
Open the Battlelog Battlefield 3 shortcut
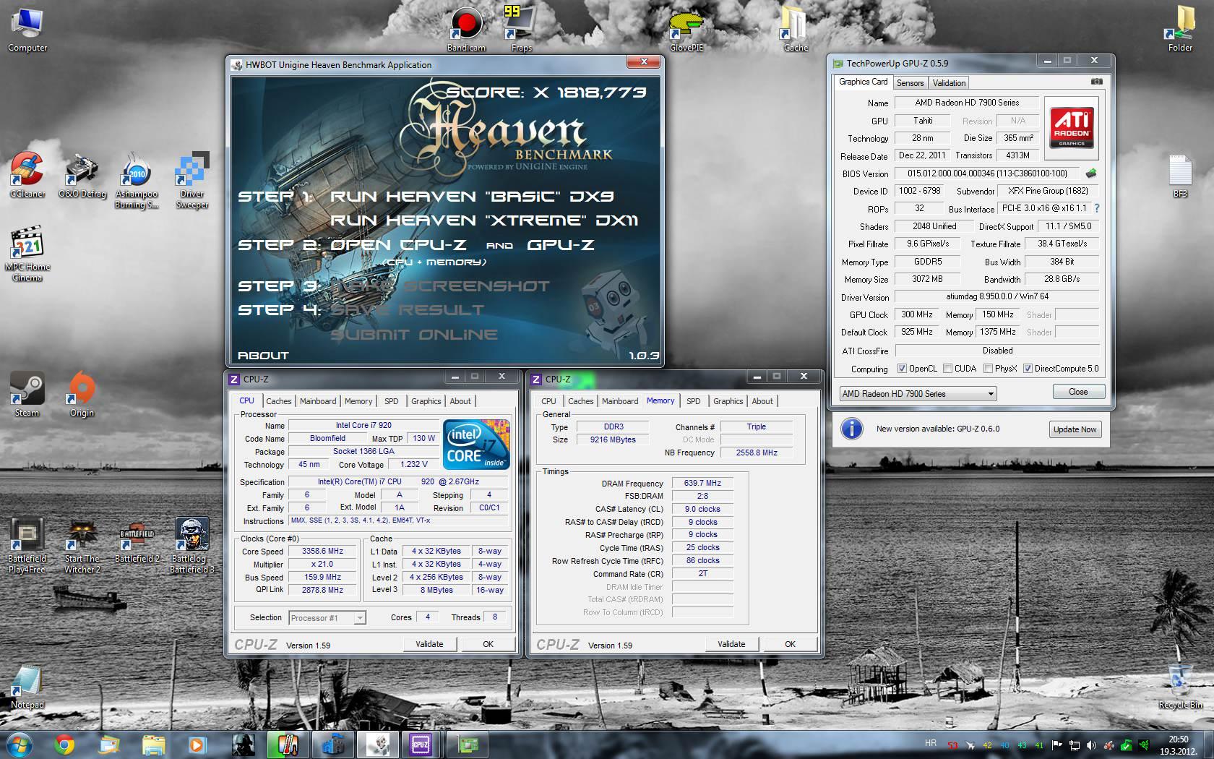click(191, 546)
